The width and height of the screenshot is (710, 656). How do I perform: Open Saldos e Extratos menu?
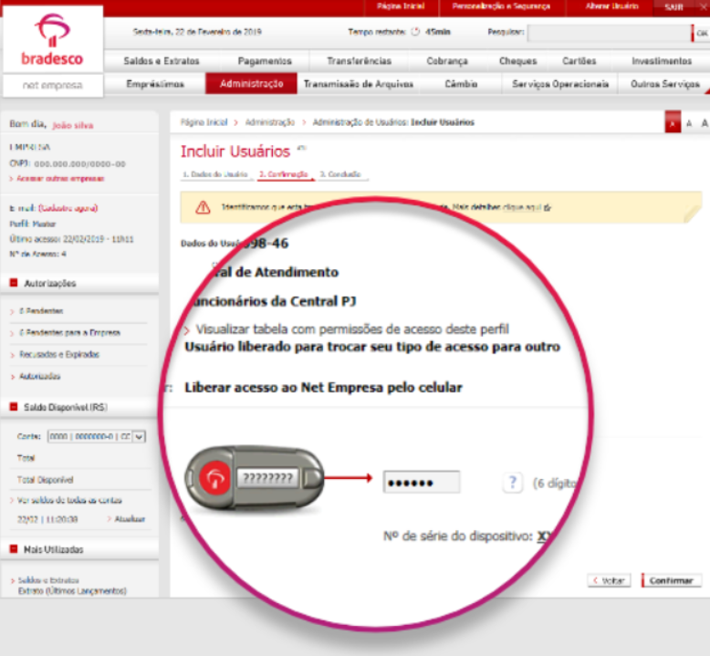pos(162,60)
